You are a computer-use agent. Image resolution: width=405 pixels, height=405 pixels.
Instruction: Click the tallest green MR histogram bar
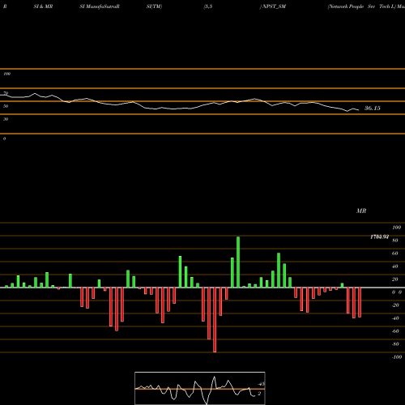(238, 262)
